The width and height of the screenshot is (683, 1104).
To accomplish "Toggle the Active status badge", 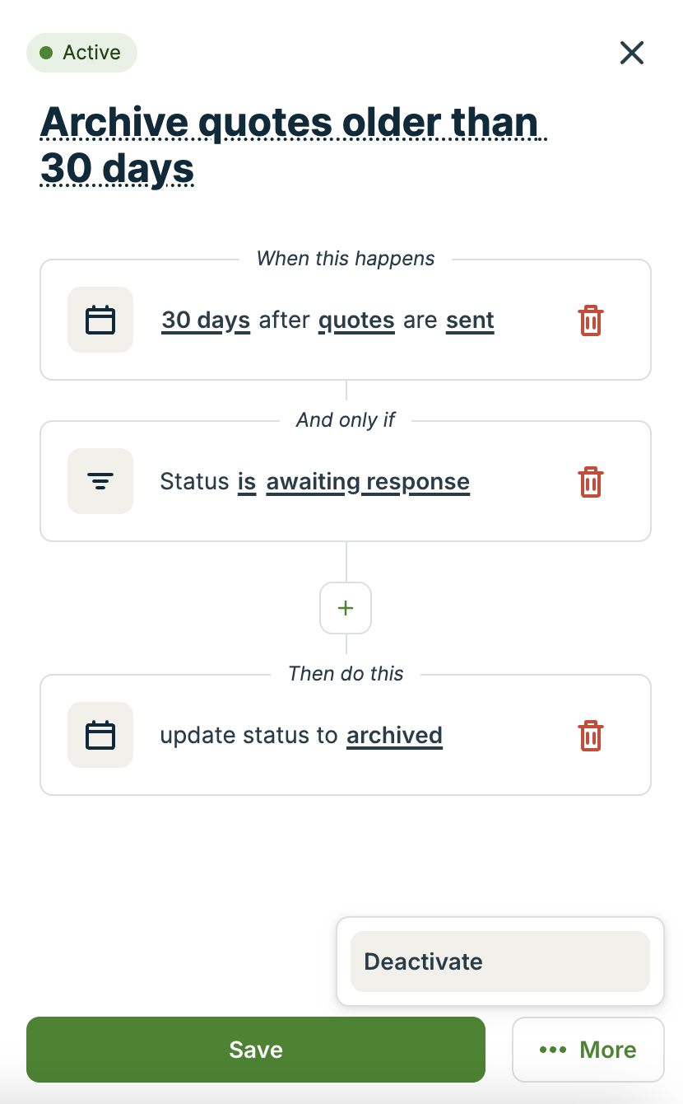I will coord(81,52).
